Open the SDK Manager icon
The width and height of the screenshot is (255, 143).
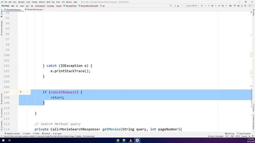[x=245, y=6]
